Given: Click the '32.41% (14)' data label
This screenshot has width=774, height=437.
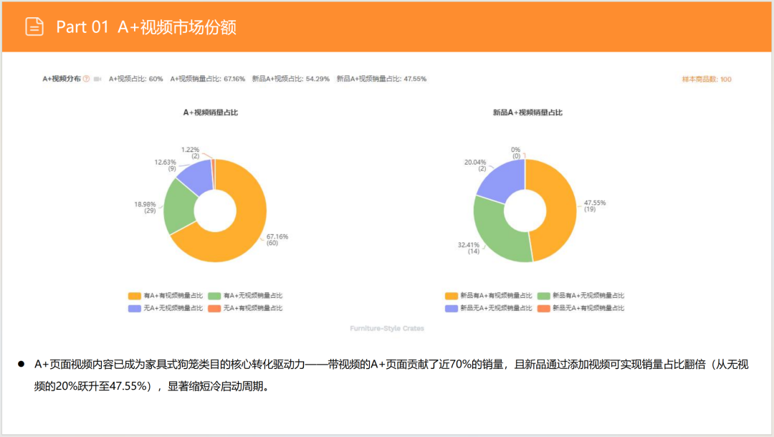Looking at the screenshot, I should (x=469, y=248).
